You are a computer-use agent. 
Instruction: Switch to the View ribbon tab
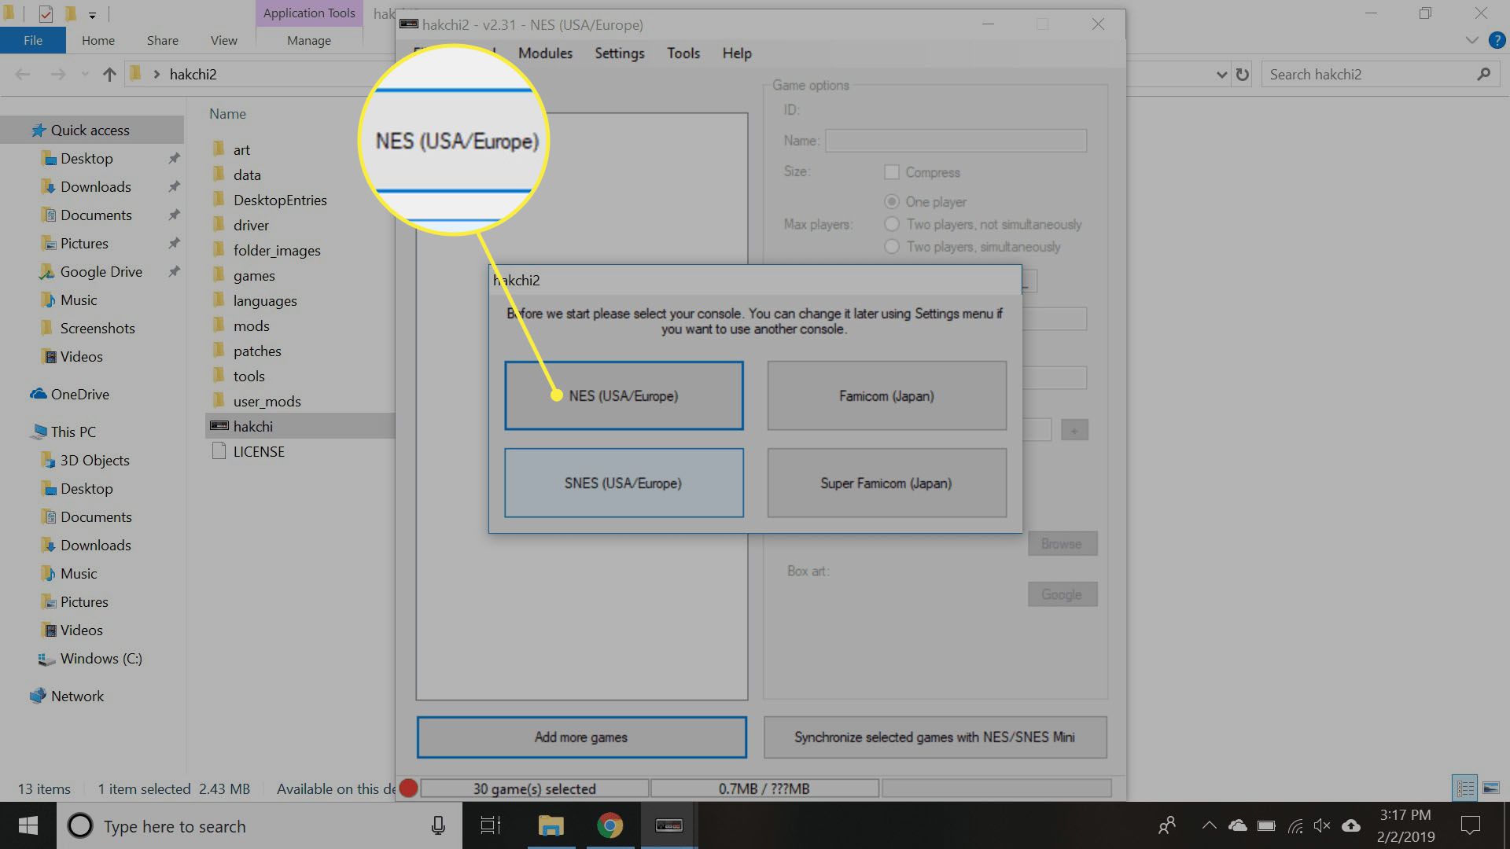click(223, 40)
